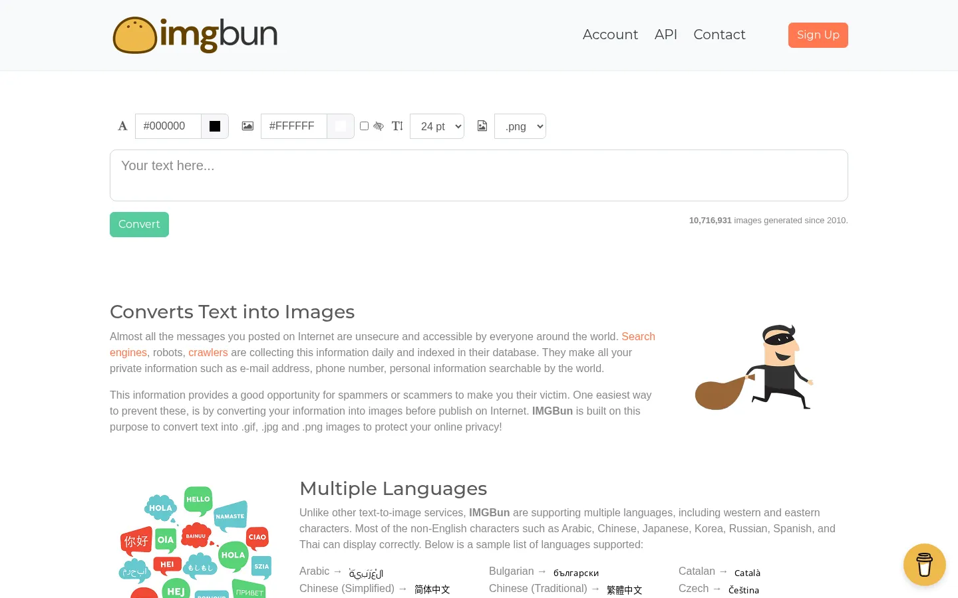
Task: Click the imgbun bun logo
Action: [x=196, y=35]
